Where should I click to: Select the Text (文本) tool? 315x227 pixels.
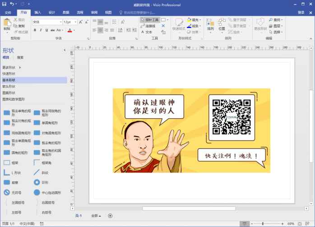coord(147,32)
